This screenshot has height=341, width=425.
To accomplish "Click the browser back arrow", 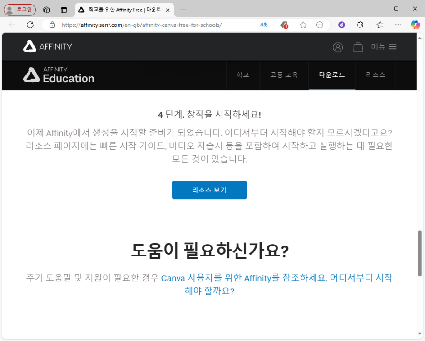I will click(12, 25).
